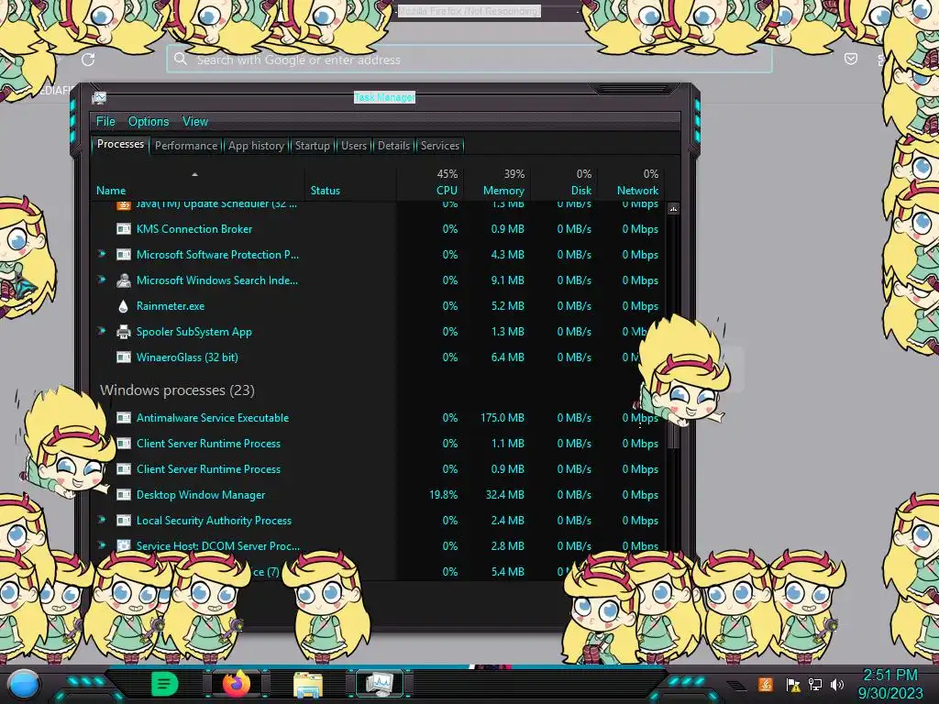Open the green notes app on taskbar
939x704 pixels.
(164, 684)
